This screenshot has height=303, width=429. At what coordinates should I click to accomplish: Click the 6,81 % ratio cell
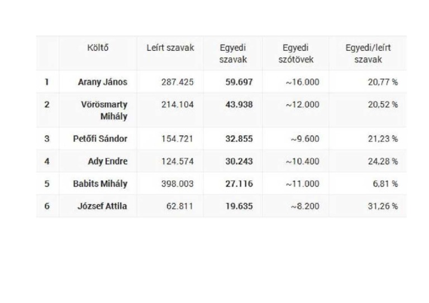pos(385,184)
